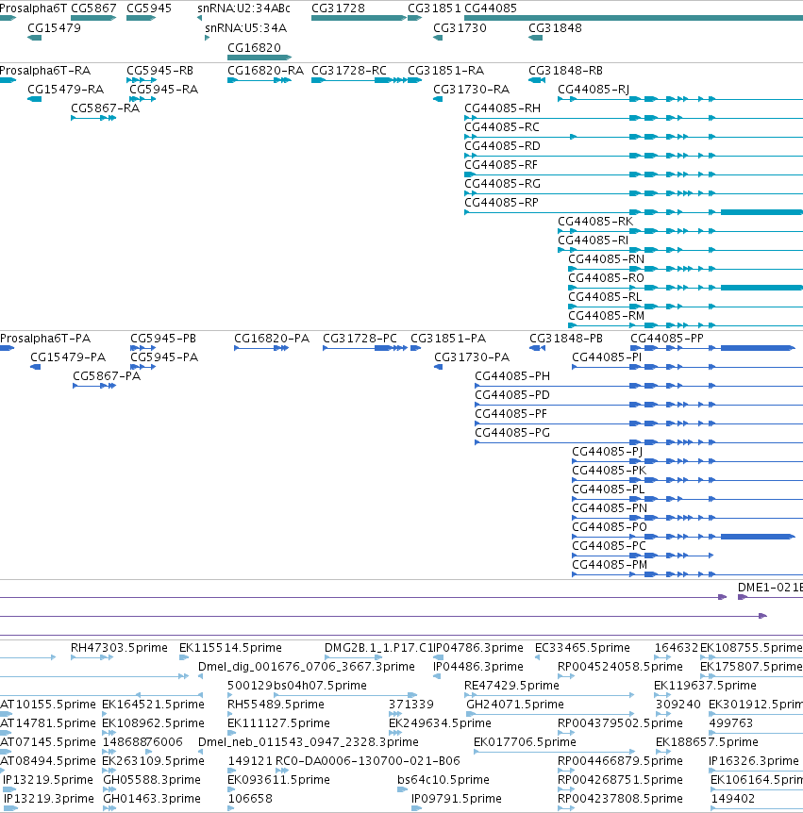Click the Prosalpha6T-RA transcript label
Viewport: 803px width, 813px height.
point(45,71)
